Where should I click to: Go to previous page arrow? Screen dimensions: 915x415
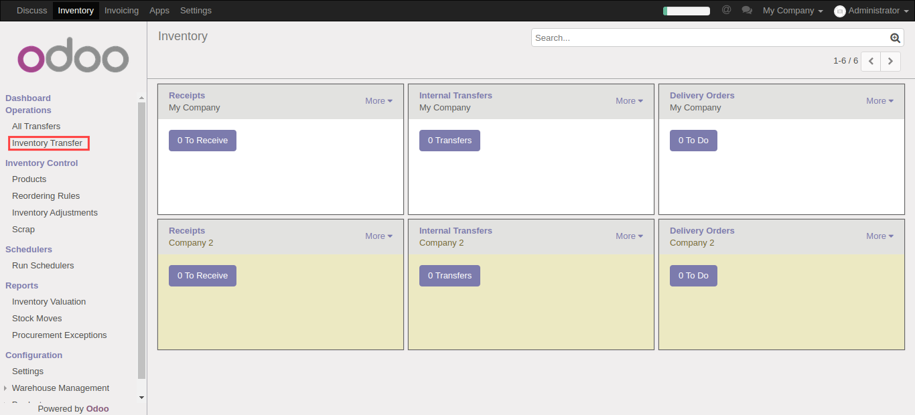pos(871,61)
